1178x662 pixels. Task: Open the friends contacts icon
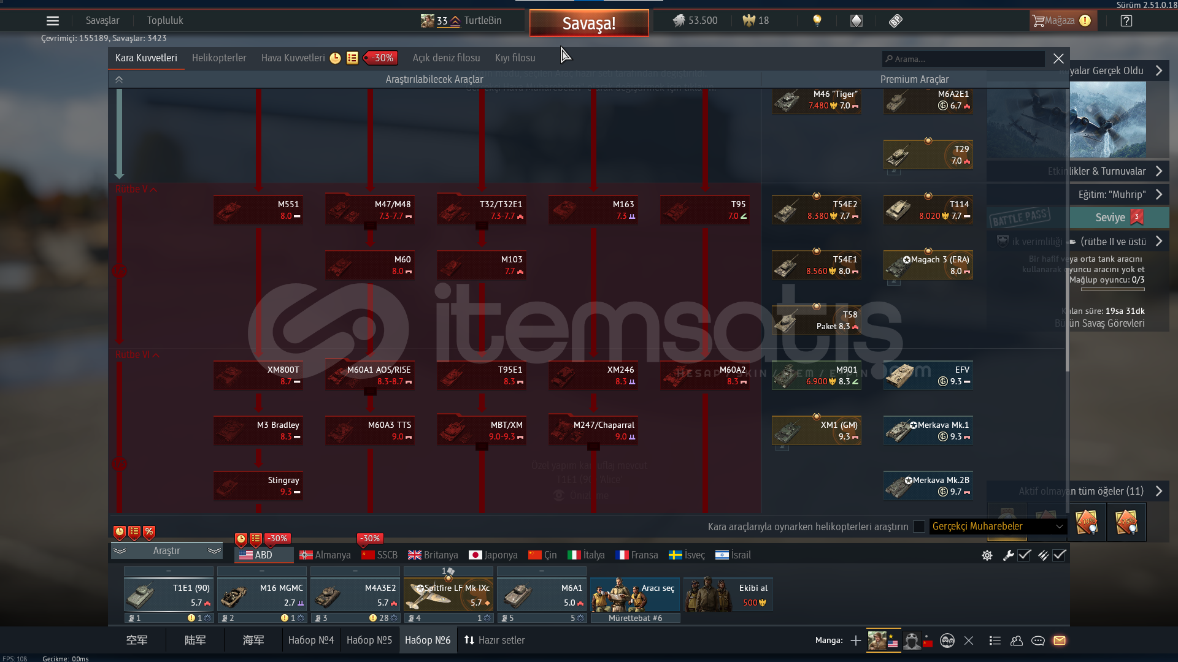[1017, 641]
